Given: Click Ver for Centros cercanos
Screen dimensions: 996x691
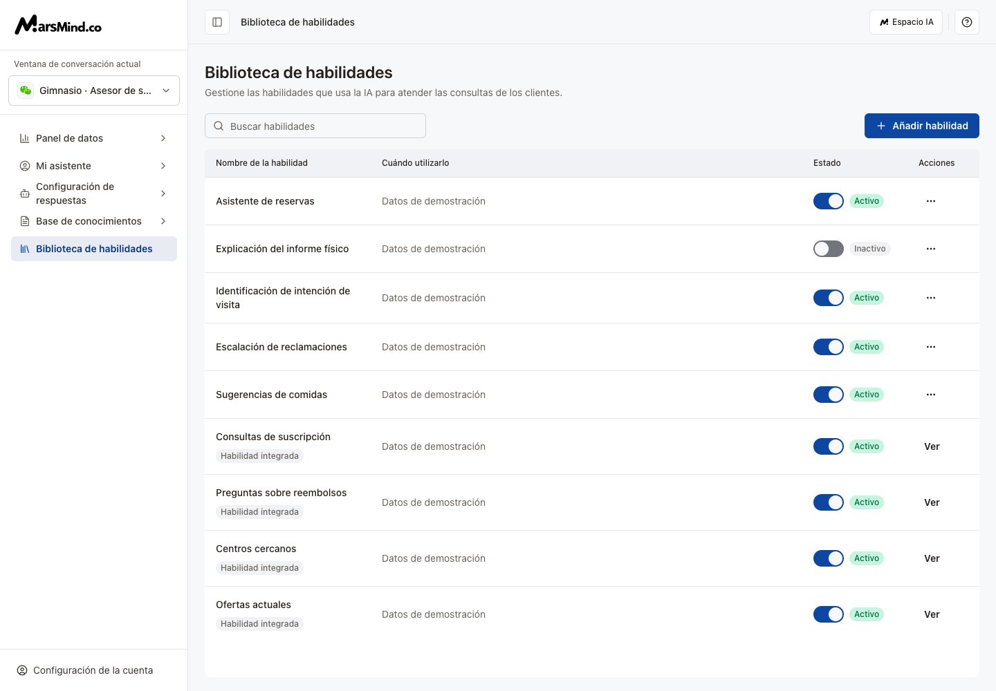Looking at the screenshot, I should coord(932,558).
